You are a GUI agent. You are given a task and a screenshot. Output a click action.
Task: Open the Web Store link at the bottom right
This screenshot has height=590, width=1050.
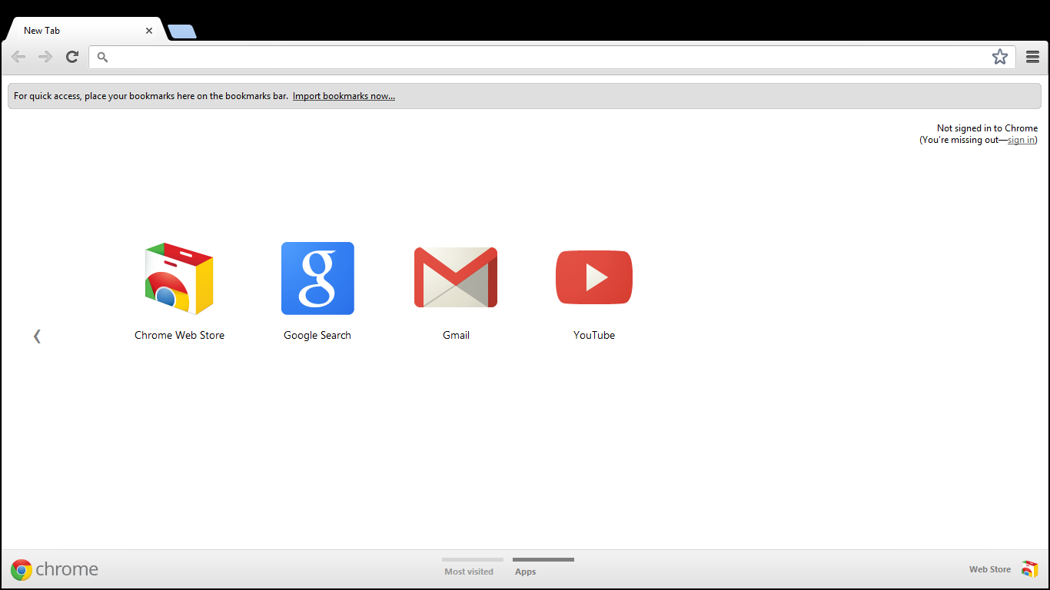coord(990,569)
